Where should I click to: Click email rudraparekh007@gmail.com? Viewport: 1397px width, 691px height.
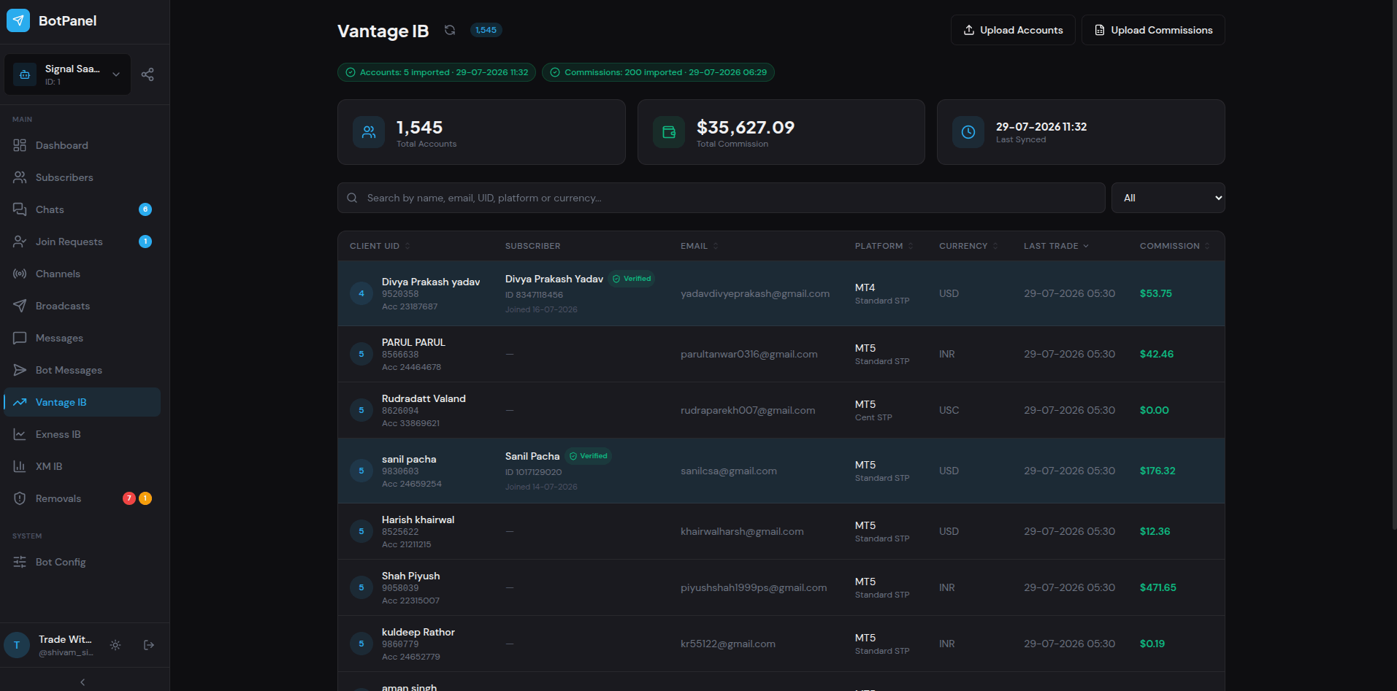pyautogui.click(x=748, y=410)
